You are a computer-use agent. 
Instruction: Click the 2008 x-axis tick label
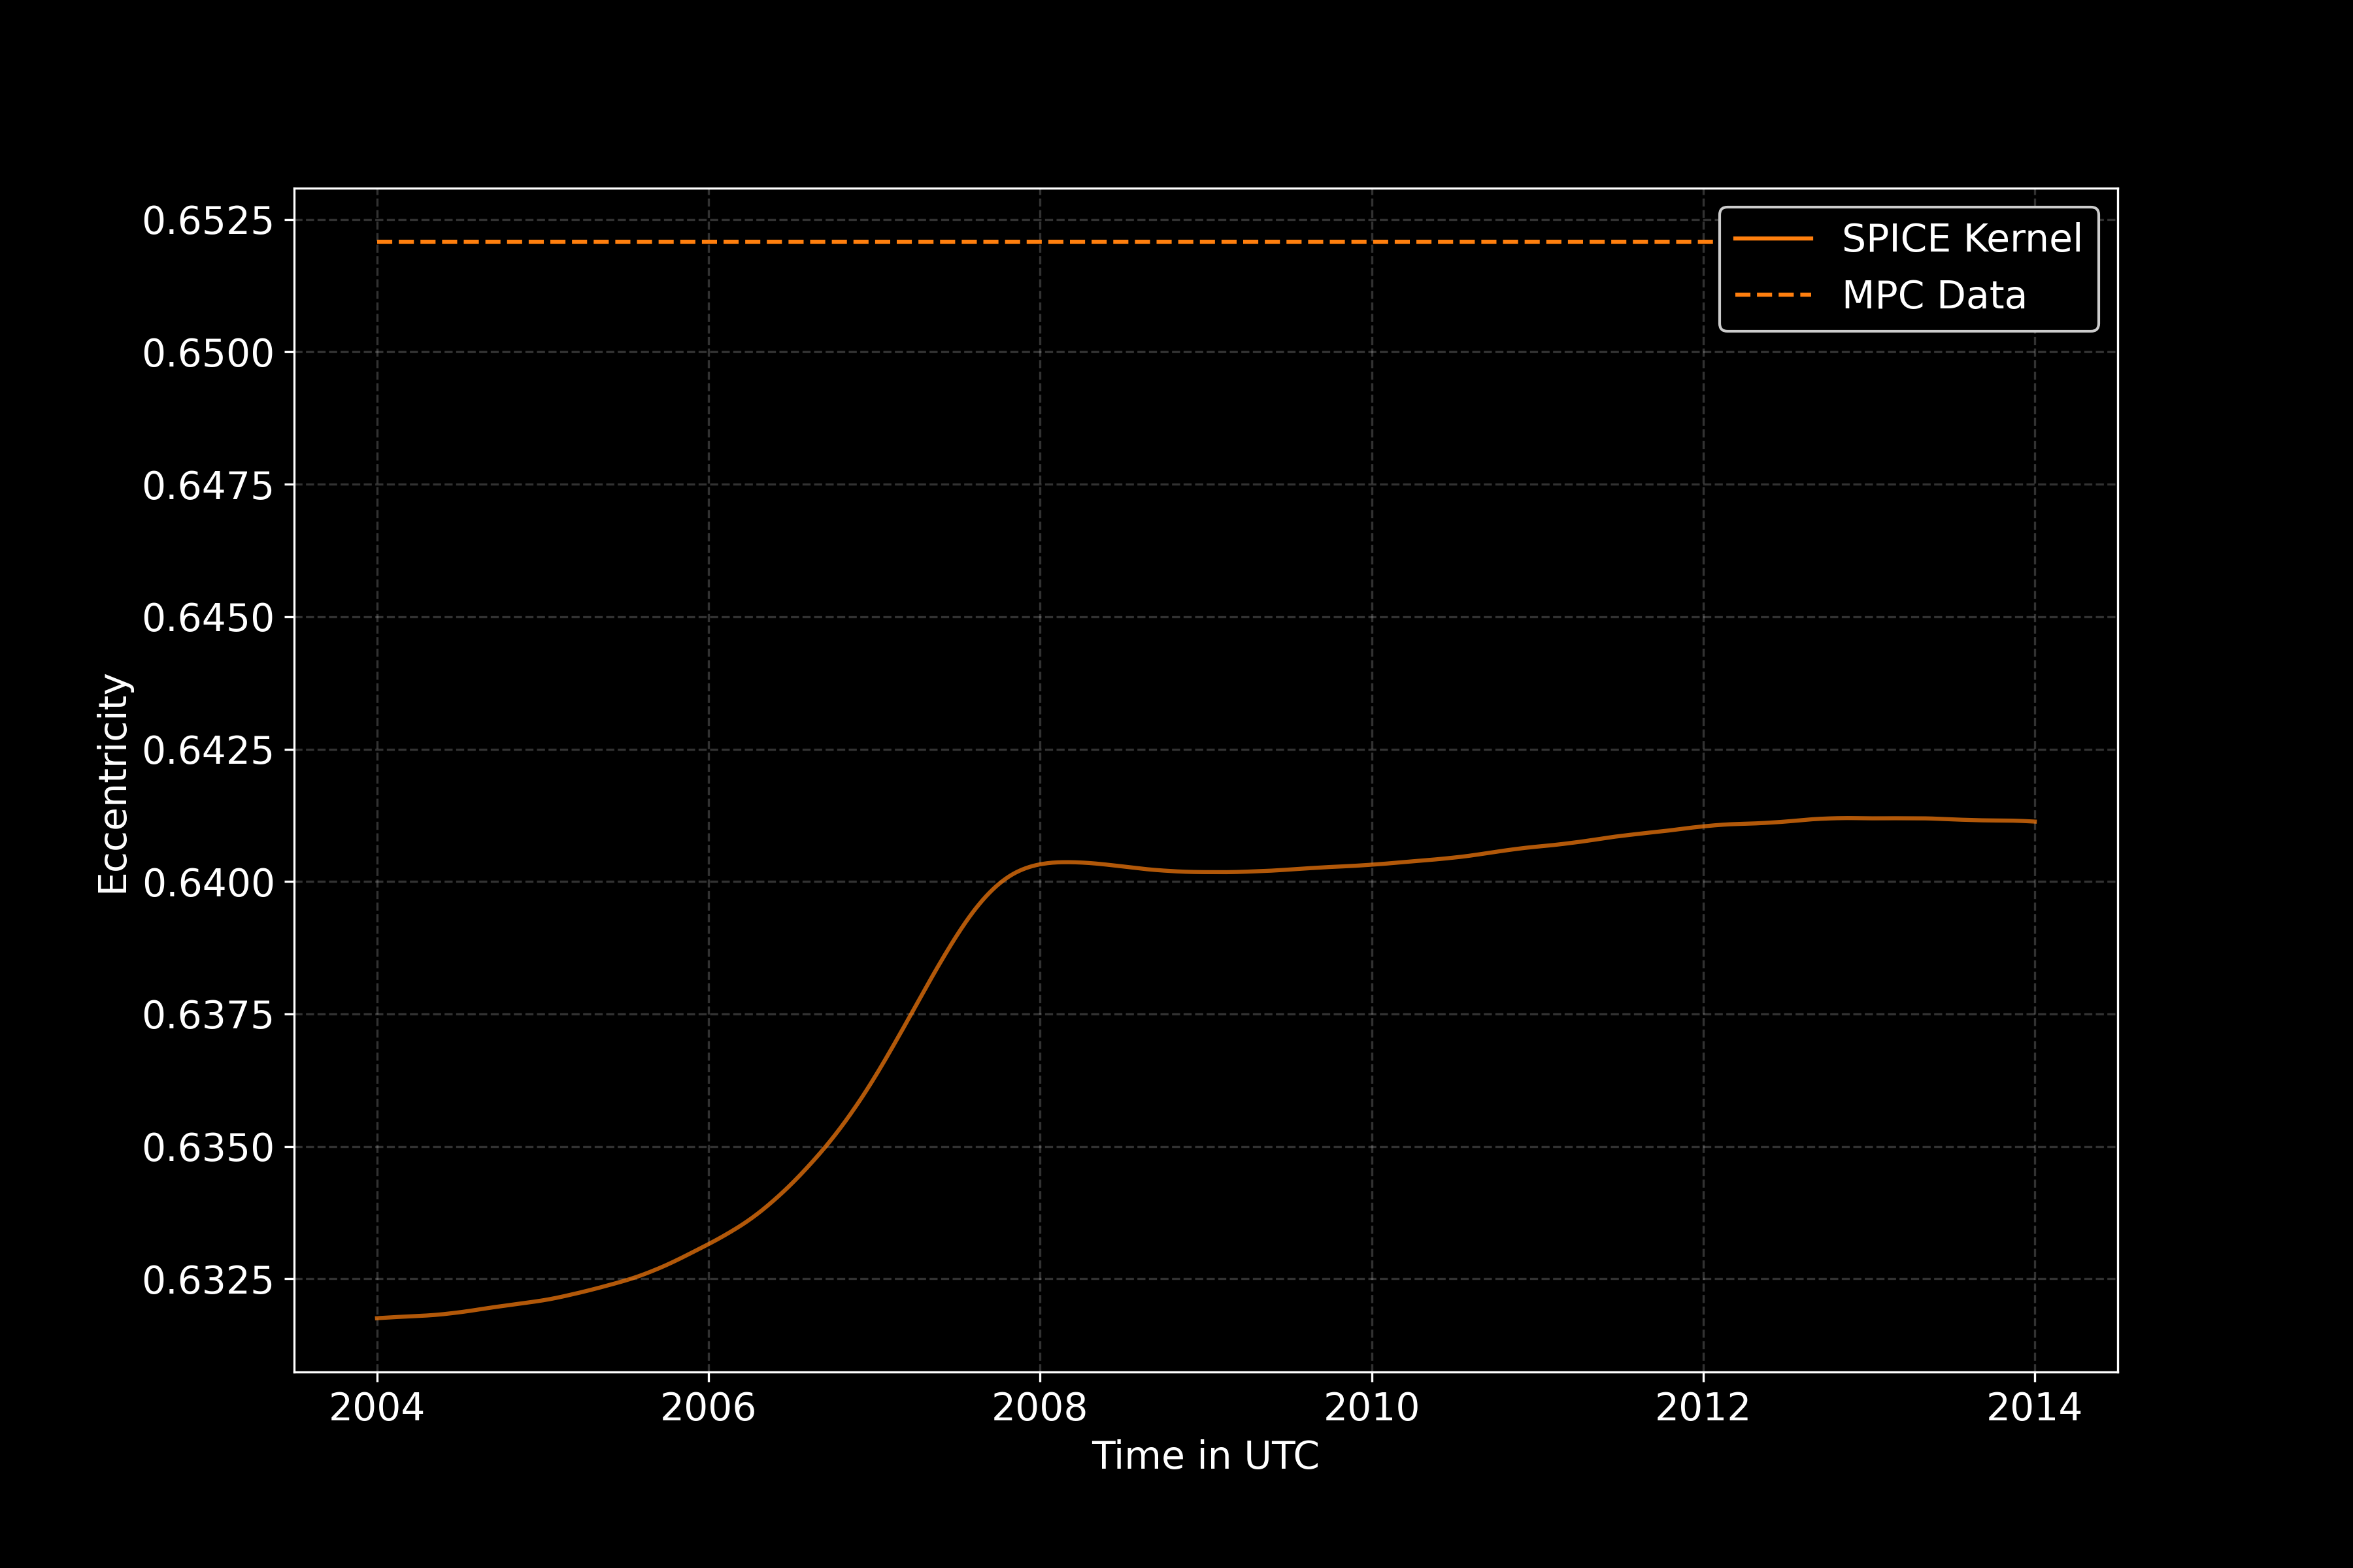click(x=1039, y=1408)
